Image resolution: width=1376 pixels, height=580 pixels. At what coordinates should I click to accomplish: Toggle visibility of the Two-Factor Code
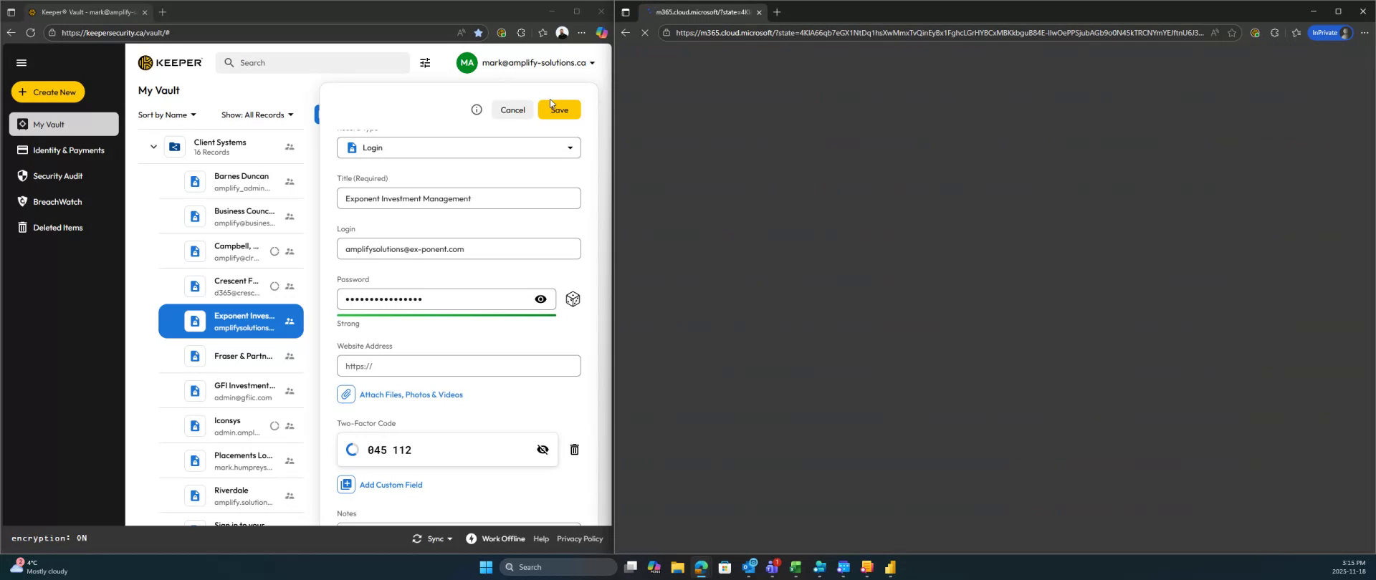(x=543, y=450)
